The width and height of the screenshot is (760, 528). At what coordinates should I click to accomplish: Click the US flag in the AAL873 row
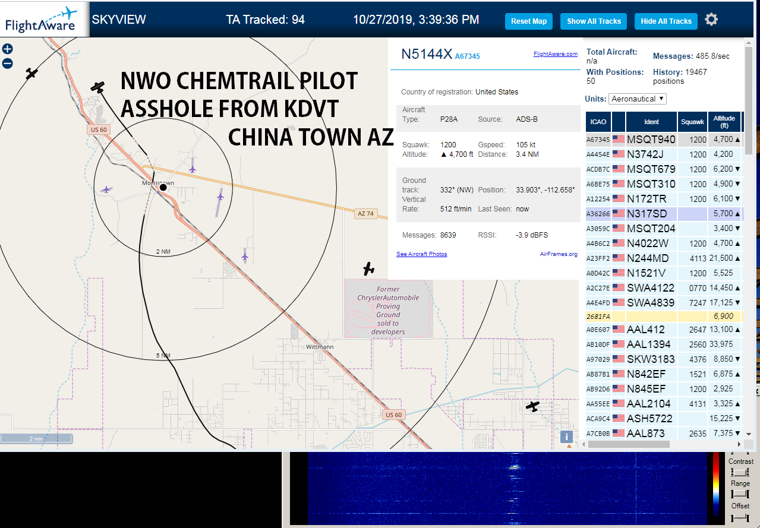coord(619,433)
